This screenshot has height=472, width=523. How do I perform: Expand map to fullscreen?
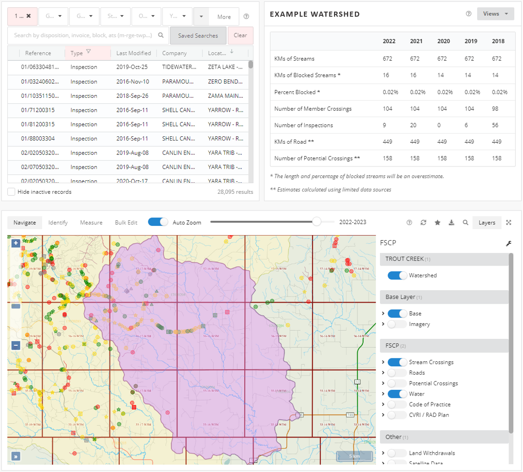pos(509,223)
